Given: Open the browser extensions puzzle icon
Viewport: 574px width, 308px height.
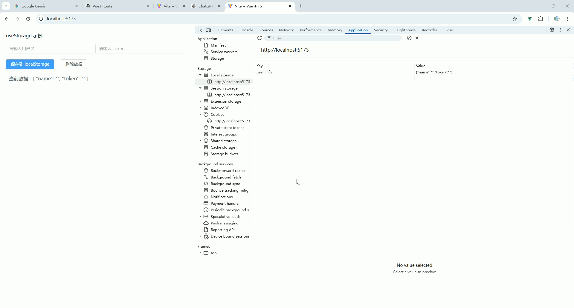Looking at the screenshot, I should 541,19.
